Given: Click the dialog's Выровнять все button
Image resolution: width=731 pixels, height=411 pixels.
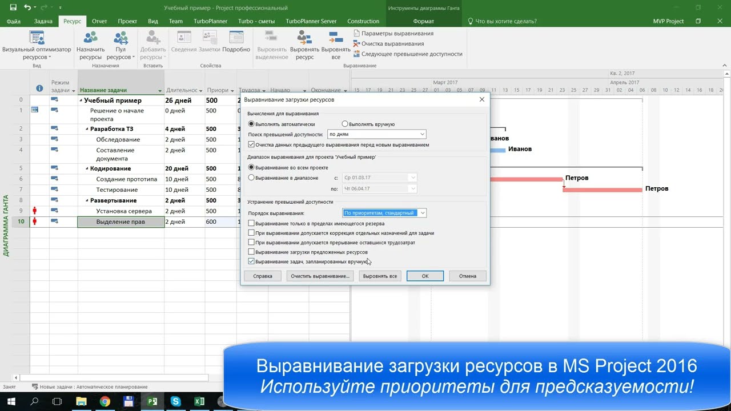Looking at the screenshot, I should (380, 276).
